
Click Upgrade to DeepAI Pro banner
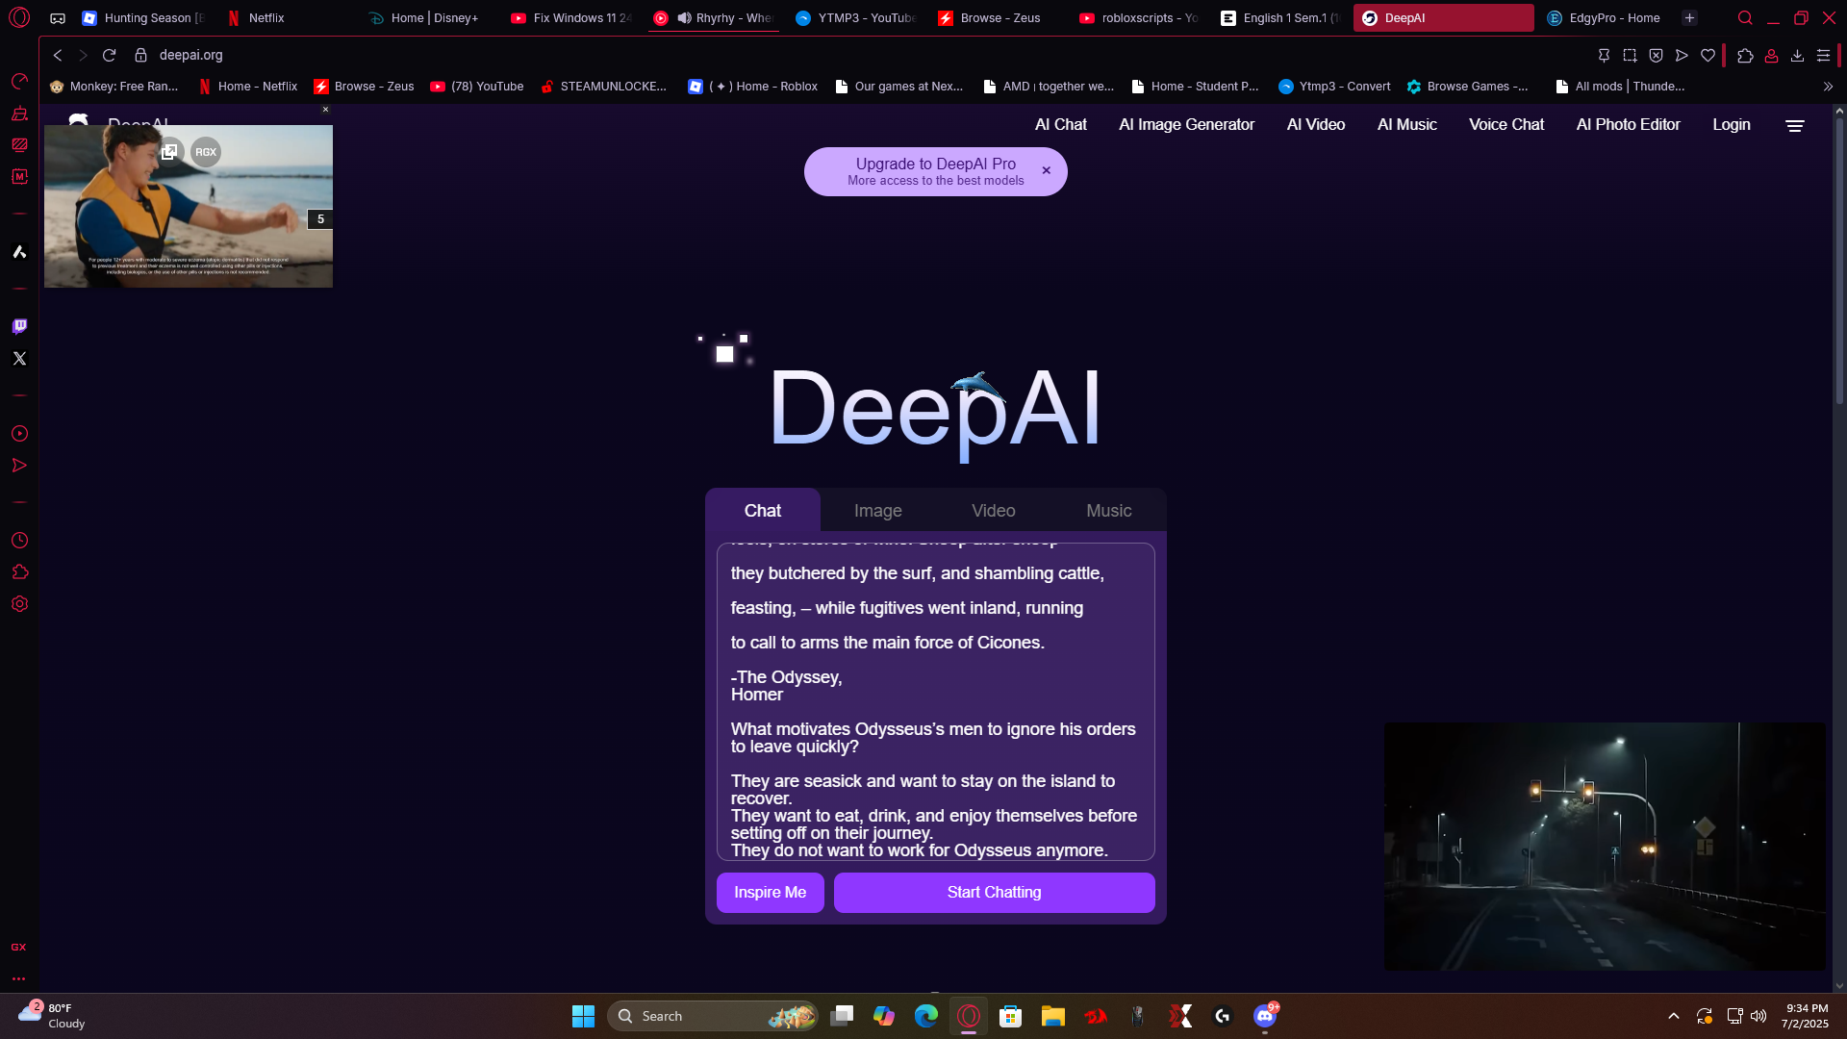click(936, 171)
